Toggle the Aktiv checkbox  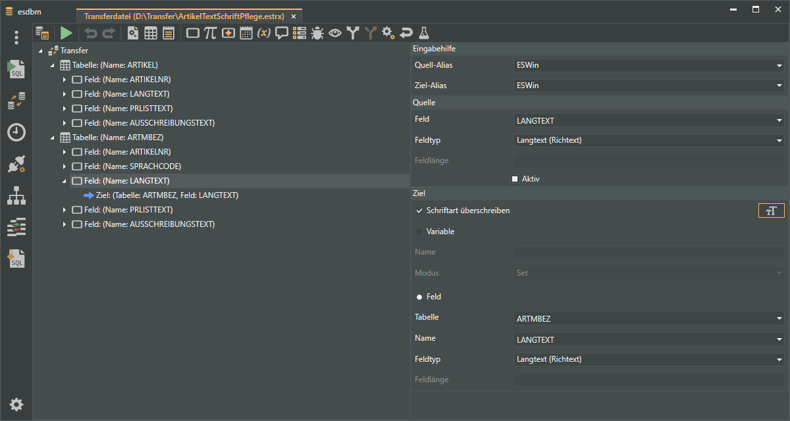(x=515, y=179)
